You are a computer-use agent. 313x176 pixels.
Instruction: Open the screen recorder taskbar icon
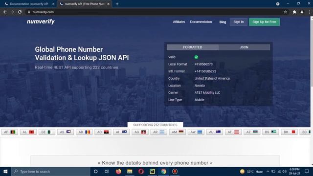[x=175, y=172]
